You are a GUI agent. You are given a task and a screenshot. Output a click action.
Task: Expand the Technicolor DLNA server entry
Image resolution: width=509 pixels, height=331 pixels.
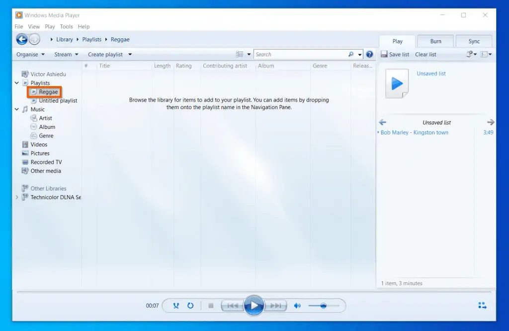(x=16, y=197)
